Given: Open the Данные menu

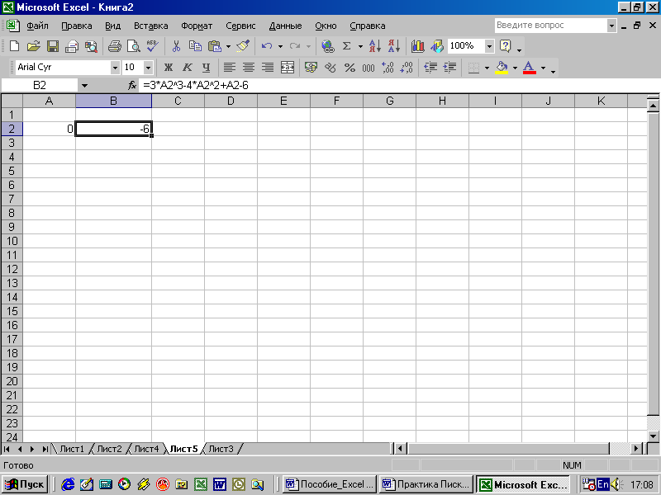Looking at the screenshot, I should (285, 26).
